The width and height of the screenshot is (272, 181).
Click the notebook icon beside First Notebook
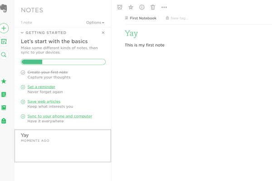click(126, 18)
